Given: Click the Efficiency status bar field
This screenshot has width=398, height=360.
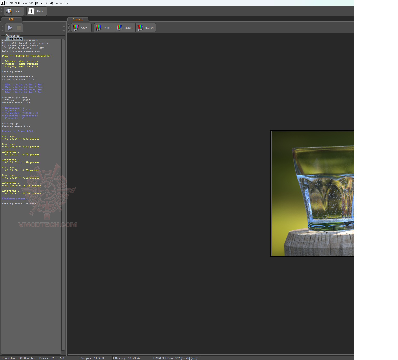Looking at the screenshot, I should click(x=131, y=358).
